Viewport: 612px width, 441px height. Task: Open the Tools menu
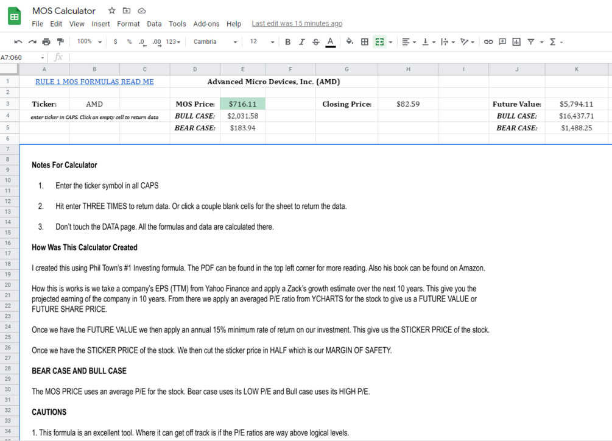tap(177, 24)
